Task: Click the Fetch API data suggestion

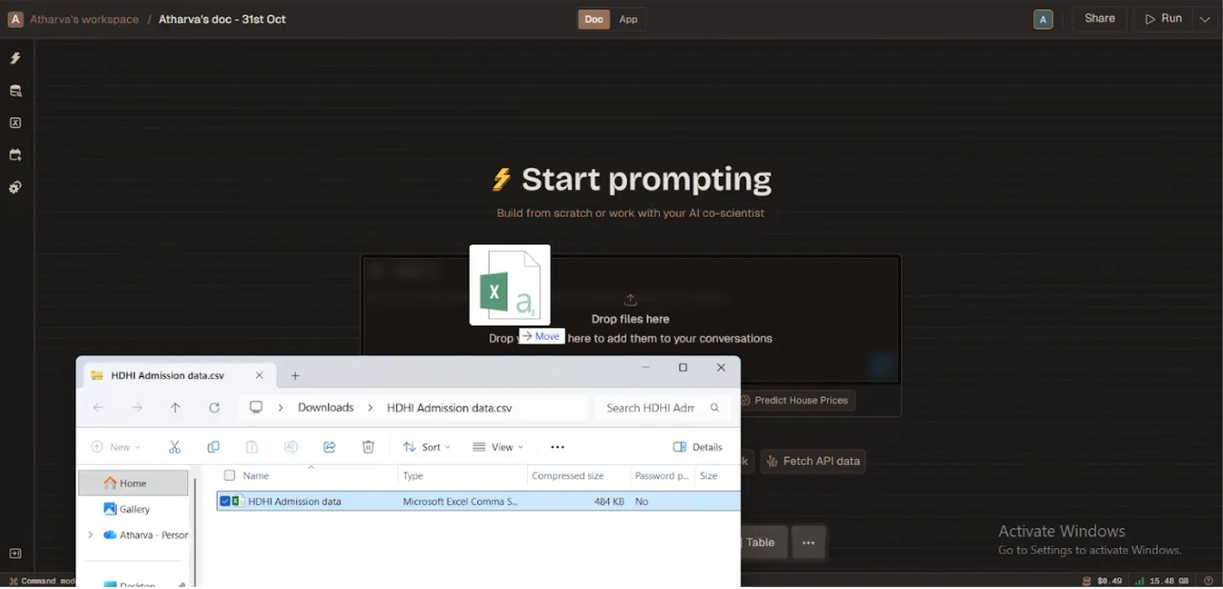Action: point(812,461)
